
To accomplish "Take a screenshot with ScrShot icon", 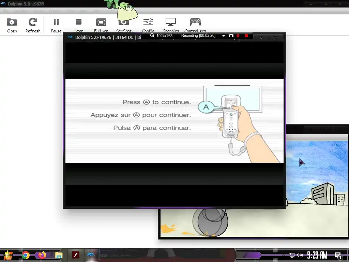I will (x=124, y=25).
